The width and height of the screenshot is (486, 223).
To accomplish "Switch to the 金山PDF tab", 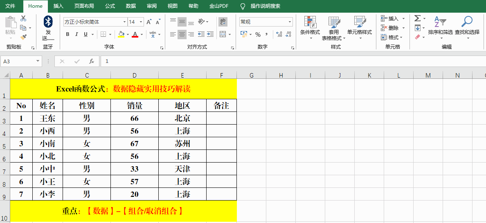I will [x=219, y=6].
